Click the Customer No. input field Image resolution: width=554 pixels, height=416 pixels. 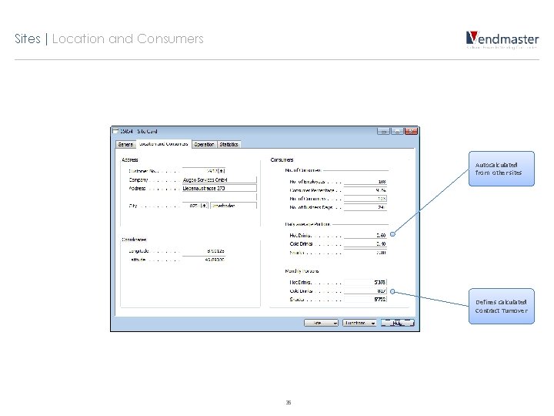click(x=200, y=171)
